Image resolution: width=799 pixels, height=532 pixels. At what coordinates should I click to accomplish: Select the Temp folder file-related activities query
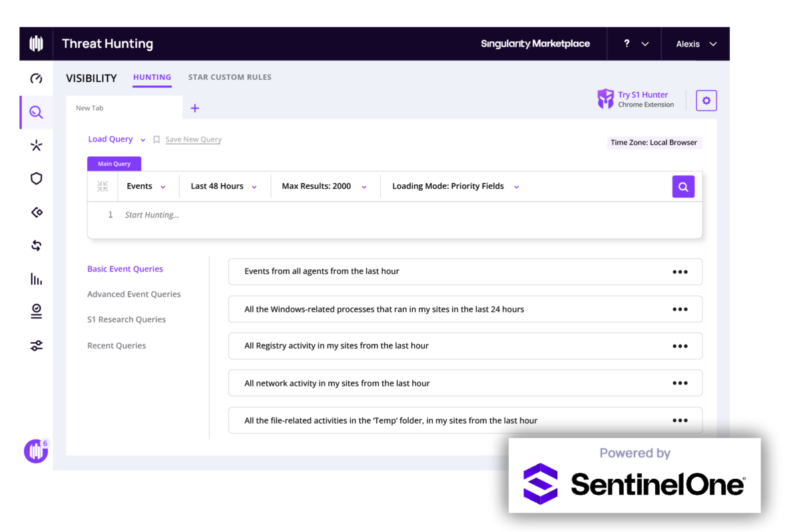click(465, 420)
